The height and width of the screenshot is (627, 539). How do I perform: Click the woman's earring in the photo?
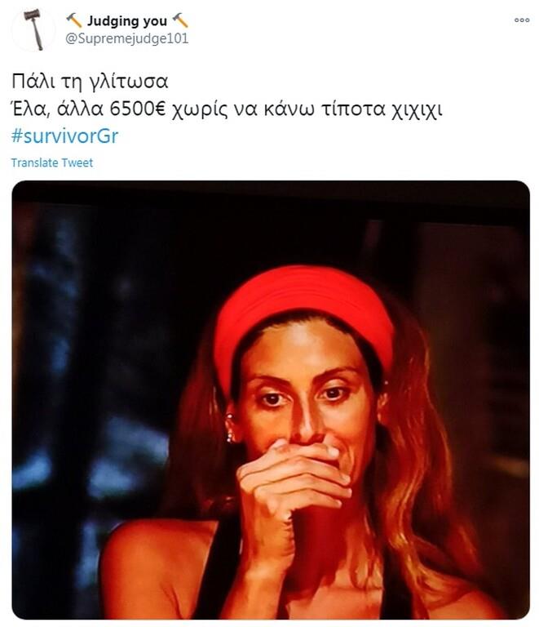(x=230, y=429)
